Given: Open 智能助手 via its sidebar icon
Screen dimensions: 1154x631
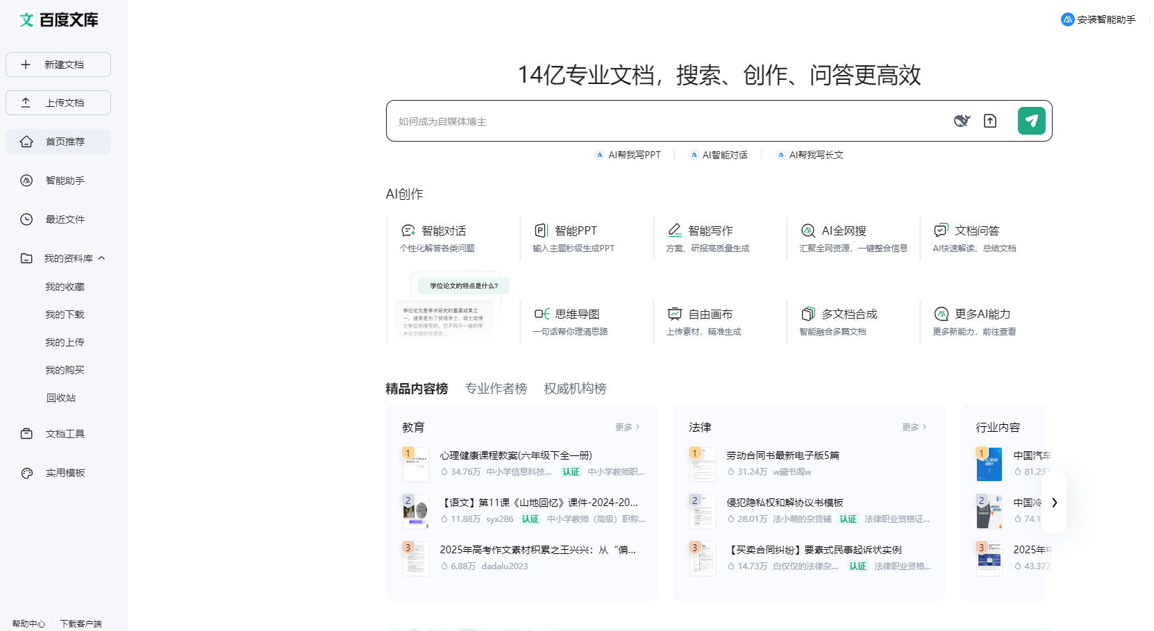Looking at the screenshot, I should [x=26, y=180].
